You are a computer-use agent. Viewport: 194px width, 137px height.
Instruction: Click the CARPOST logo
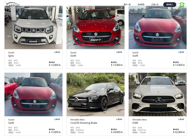tap(13, 5)
